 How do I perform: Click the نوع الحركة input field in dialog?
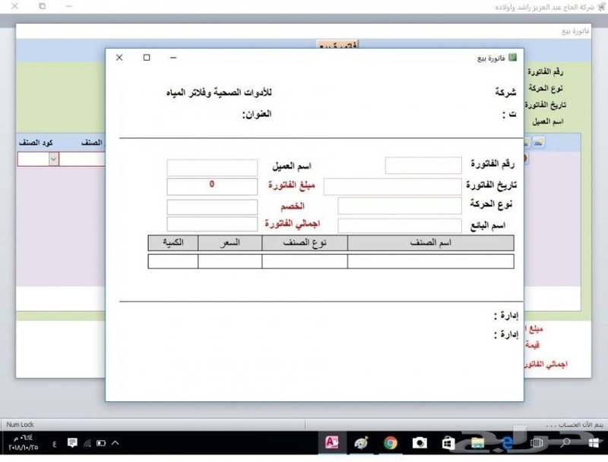(x=400, y=206)
